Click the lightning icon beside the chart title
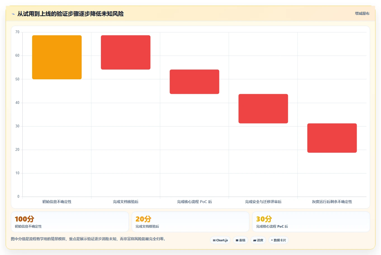Screen dimensions: 381x255 coord(13,14)
